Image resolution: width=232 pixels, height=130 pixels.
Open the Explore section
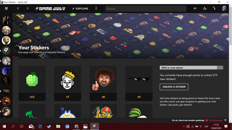80,8
